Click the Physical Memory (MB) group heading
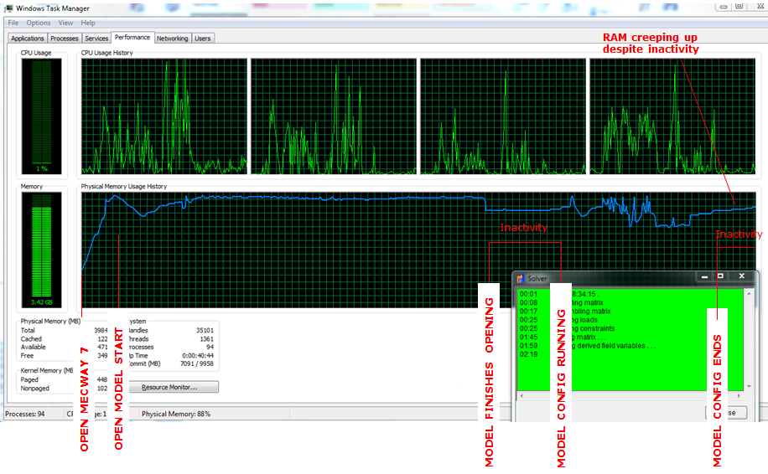Image resolution: width=768 pixels, height=474 pixels. click(50, 321)
